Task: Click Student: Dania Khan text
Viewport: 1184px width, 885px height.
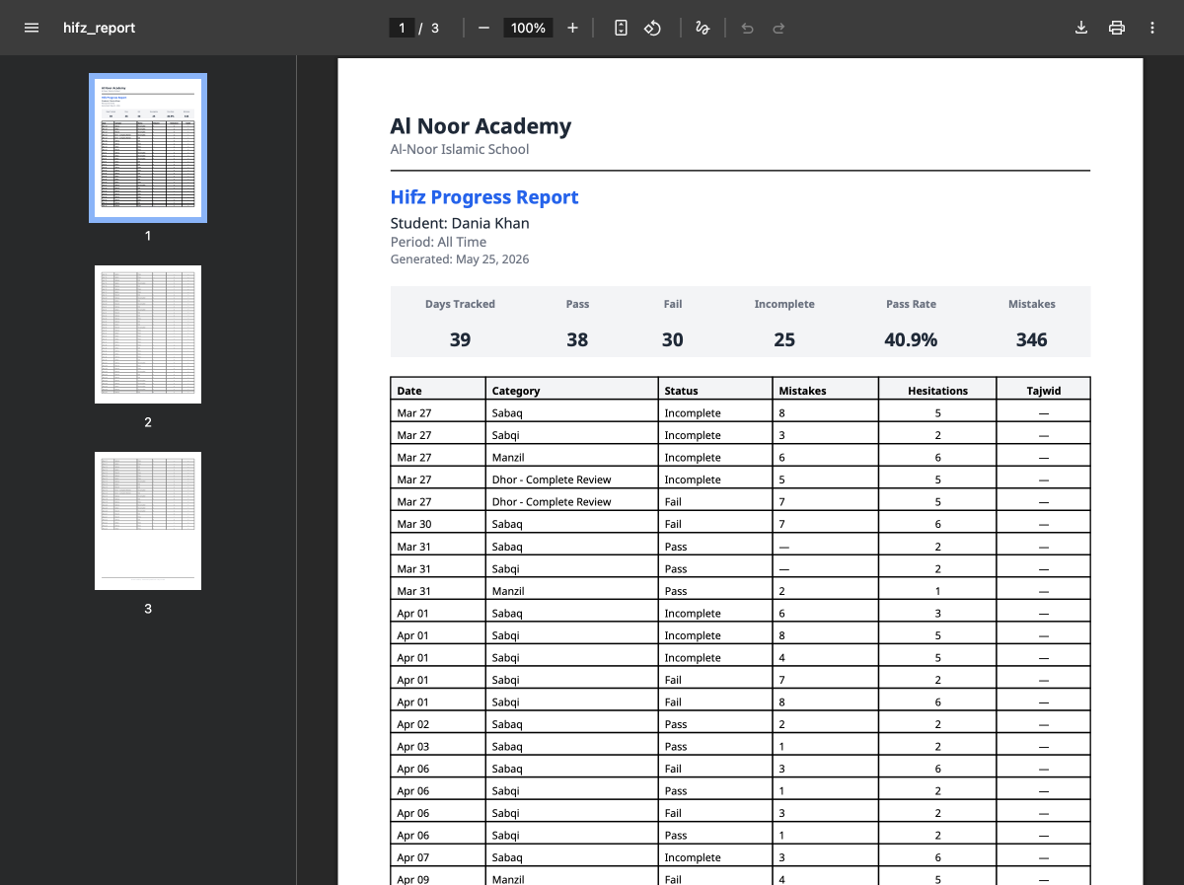Action: tap(460, 223)
